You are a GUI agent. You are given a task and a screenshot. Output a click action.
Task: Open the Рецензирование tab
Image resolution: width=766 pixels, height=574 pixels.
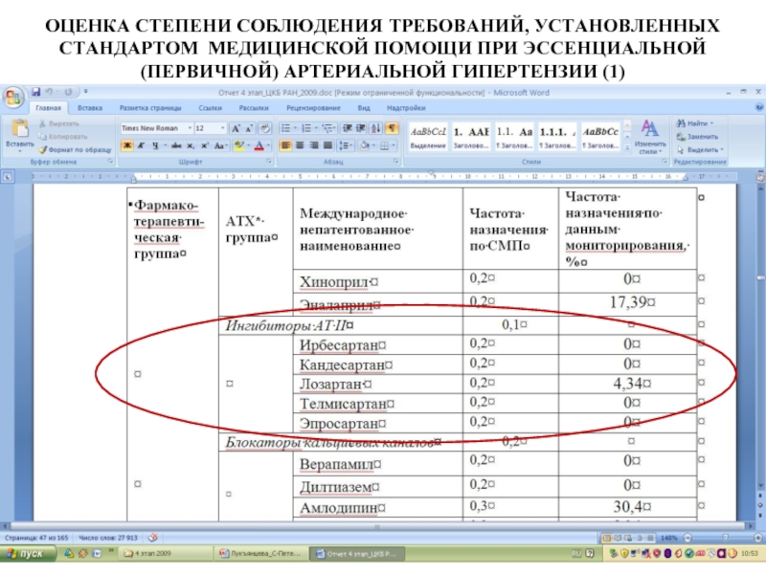coord(313,108)
